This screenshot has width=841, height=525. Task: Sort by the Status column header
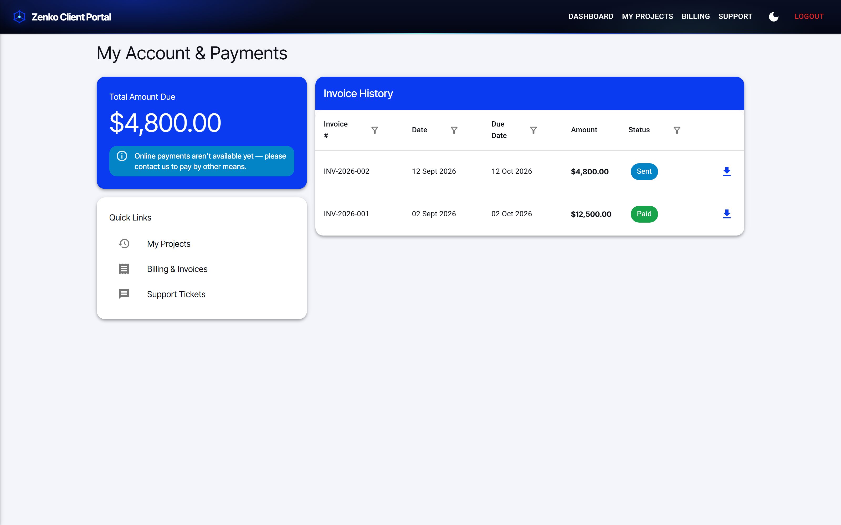pos(639,130)
